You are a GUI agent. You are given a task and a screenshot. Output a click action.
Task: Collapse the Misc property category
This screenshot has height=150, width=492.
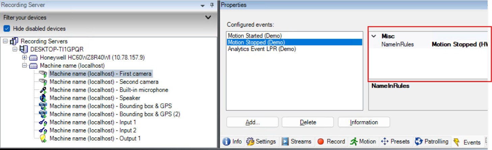click(x=374, y=36)
